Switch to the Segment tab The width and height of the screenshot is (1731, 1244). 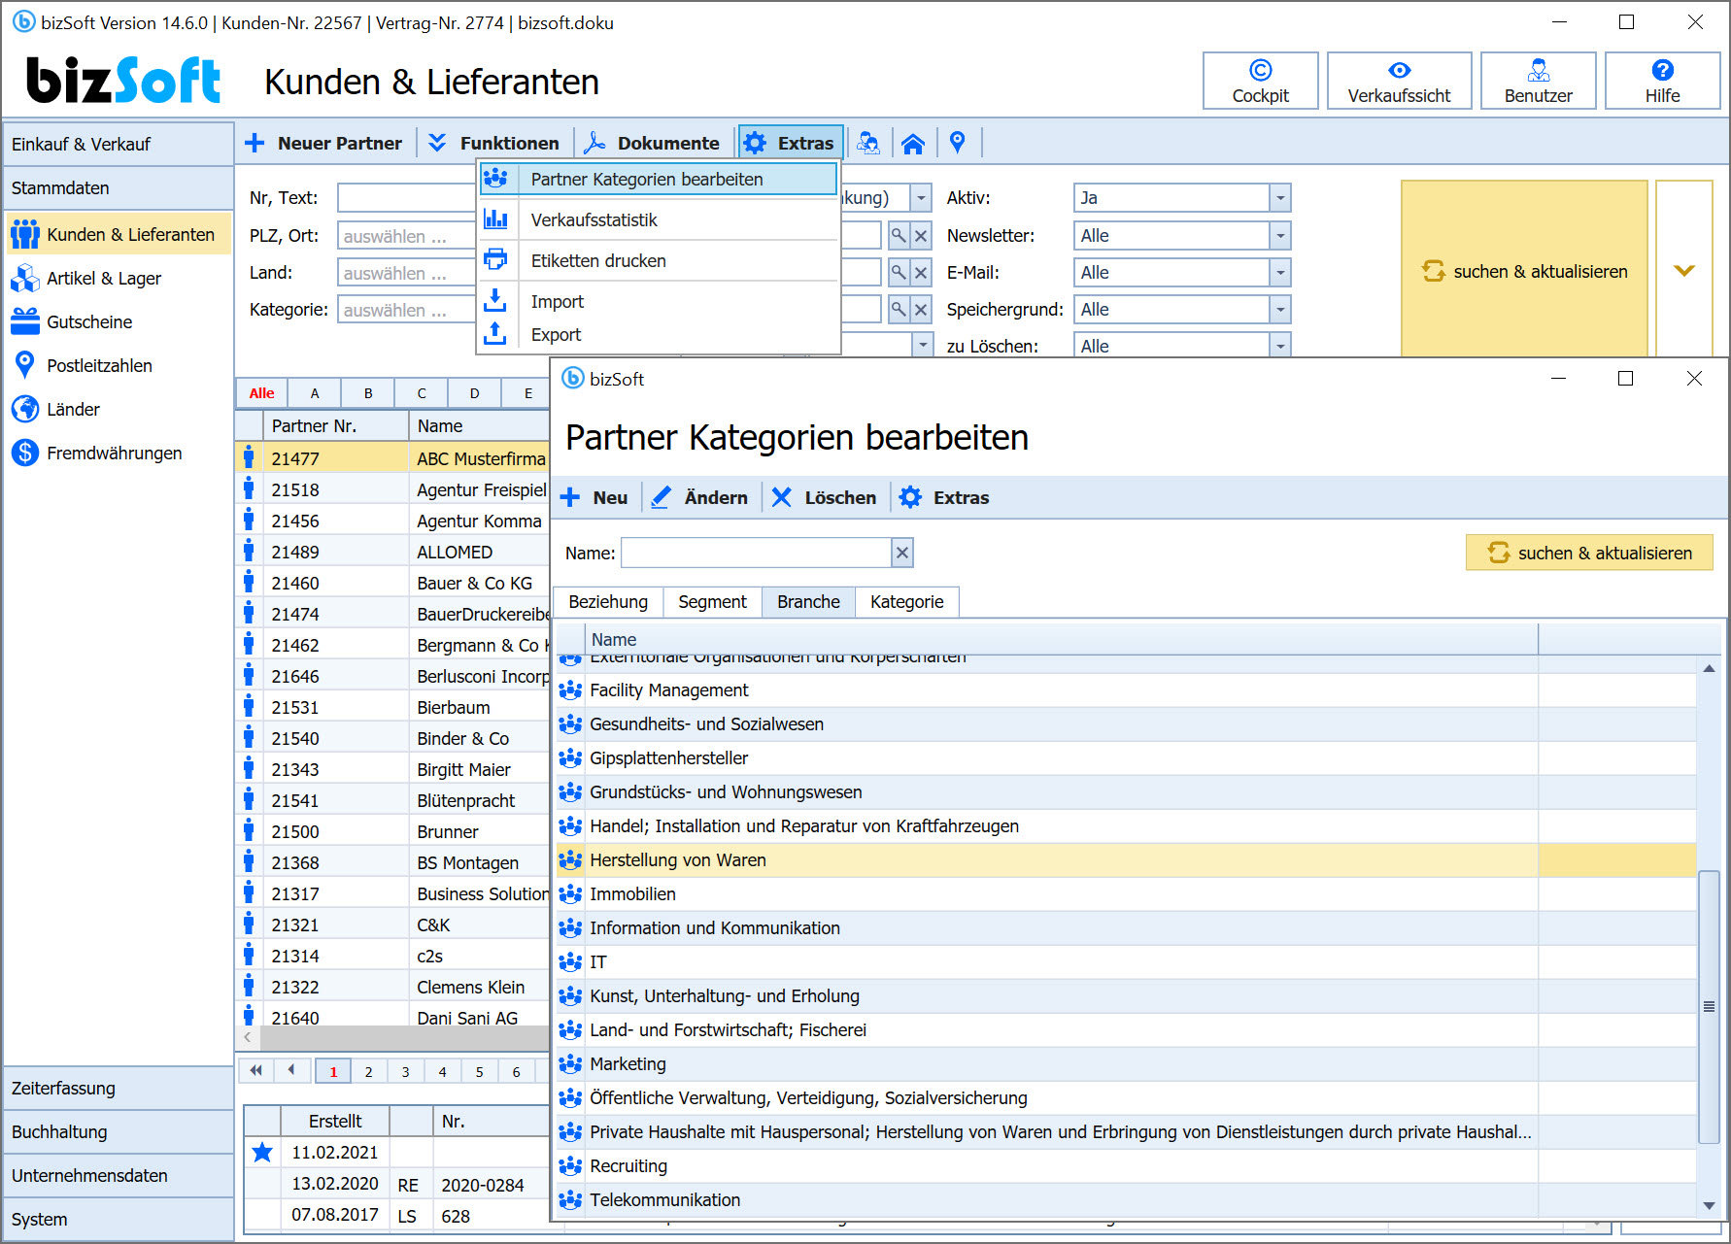(x=712, y=602)
